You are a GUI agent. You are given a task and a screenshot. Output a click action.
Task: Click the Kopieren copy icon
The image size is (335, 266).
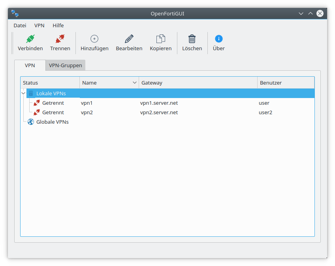(160, 39)
